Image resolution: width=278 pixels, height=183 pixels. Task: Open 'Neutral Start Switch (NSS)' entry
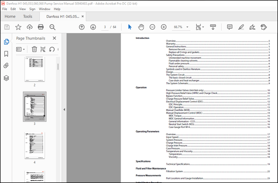pos(219,124)
